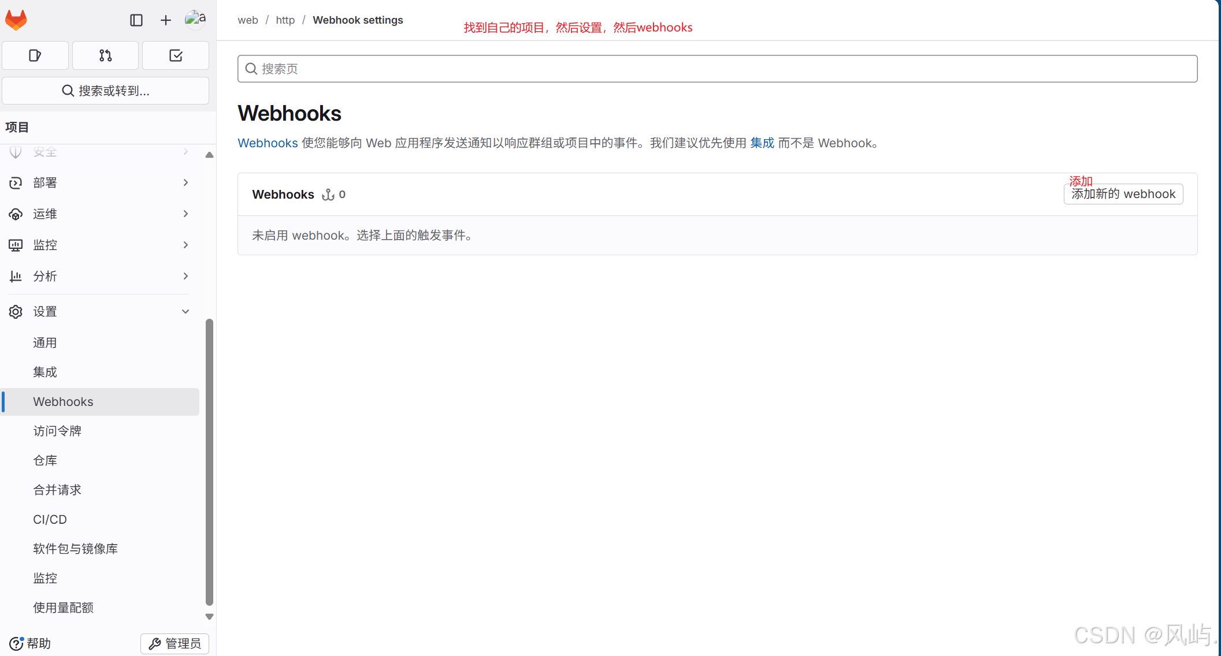1221x656 pixels.
Task: Click the sidebar scrollbar down arrow
Action: click(209, 617)
